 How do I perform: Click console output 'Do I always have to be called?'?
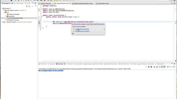[51, 71]
